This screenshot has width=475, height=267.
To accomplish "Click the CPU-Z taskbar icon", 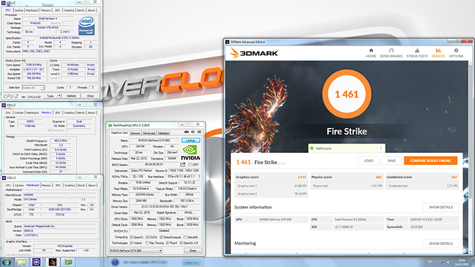I will [x=36, y=262].
